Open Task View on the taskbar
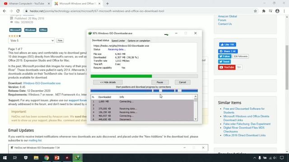The image size is (289, 162). (15, 158)
